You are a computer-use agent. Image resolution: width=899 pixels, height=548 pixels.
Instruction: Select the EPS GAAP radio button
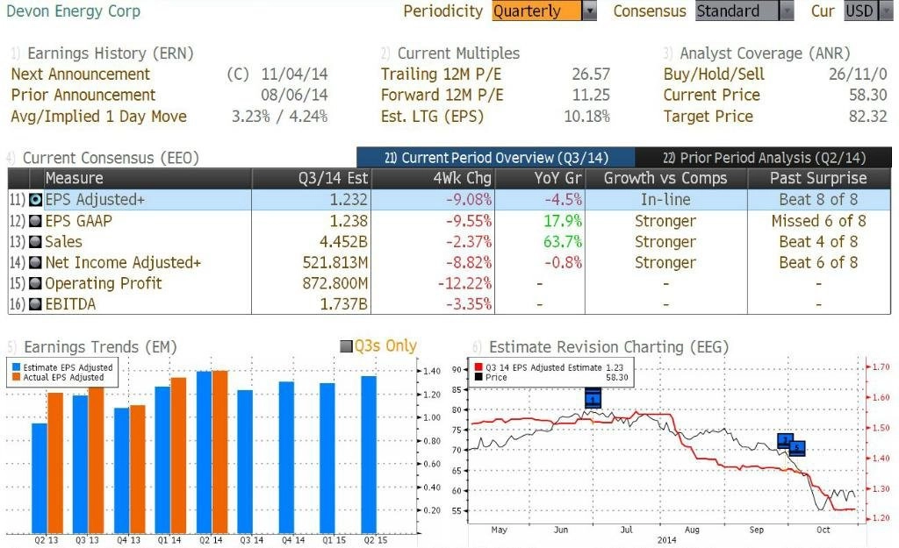tap(35, 221)
